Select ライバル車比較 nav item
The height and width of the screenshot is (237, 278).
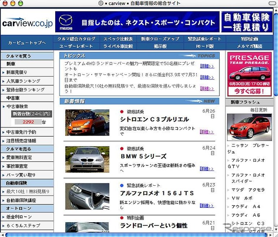click(118, 46)
